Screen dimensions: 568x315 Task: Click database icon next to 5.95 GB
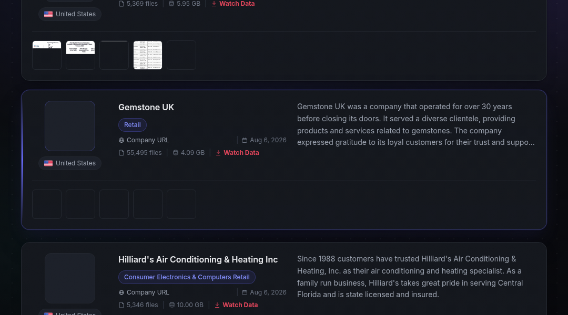(171, 4)
